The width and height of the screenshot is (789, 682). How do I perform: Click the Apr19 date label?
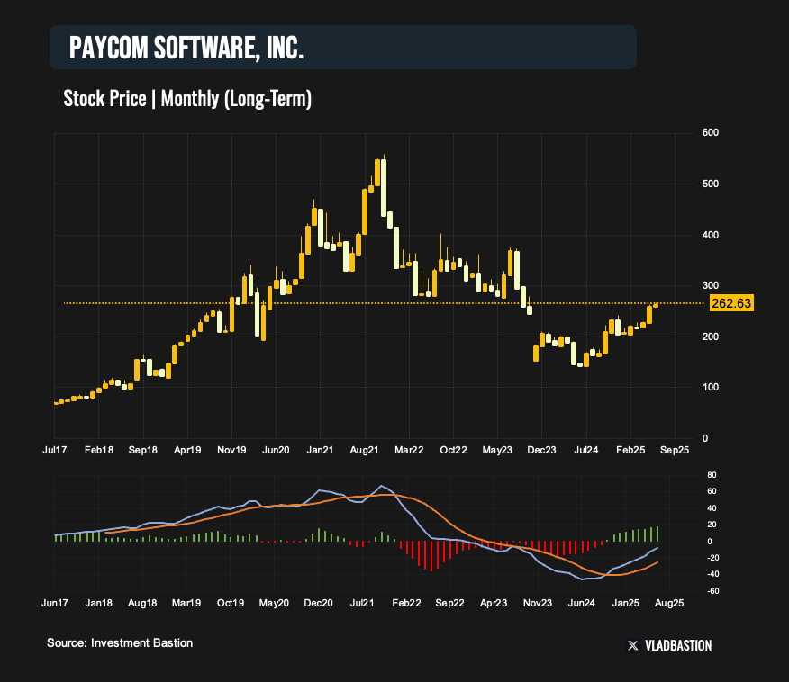coord(187,450)
